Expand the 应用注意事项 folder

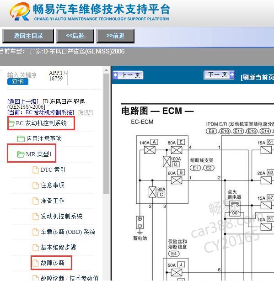(44, 139)
